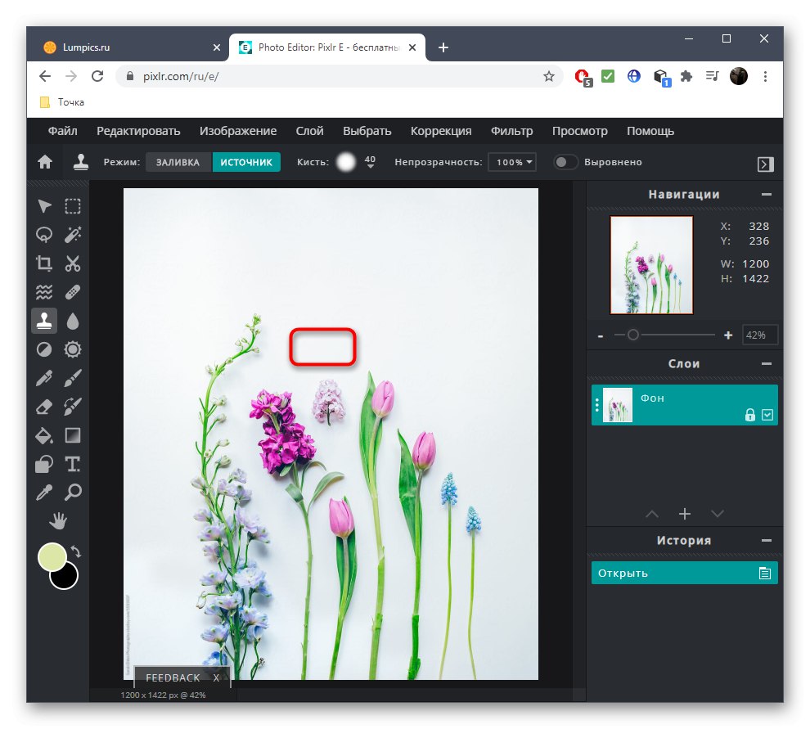Close the FEEDBACK banner
Screen dimensions: 810x729
click(x=215, y=677)
